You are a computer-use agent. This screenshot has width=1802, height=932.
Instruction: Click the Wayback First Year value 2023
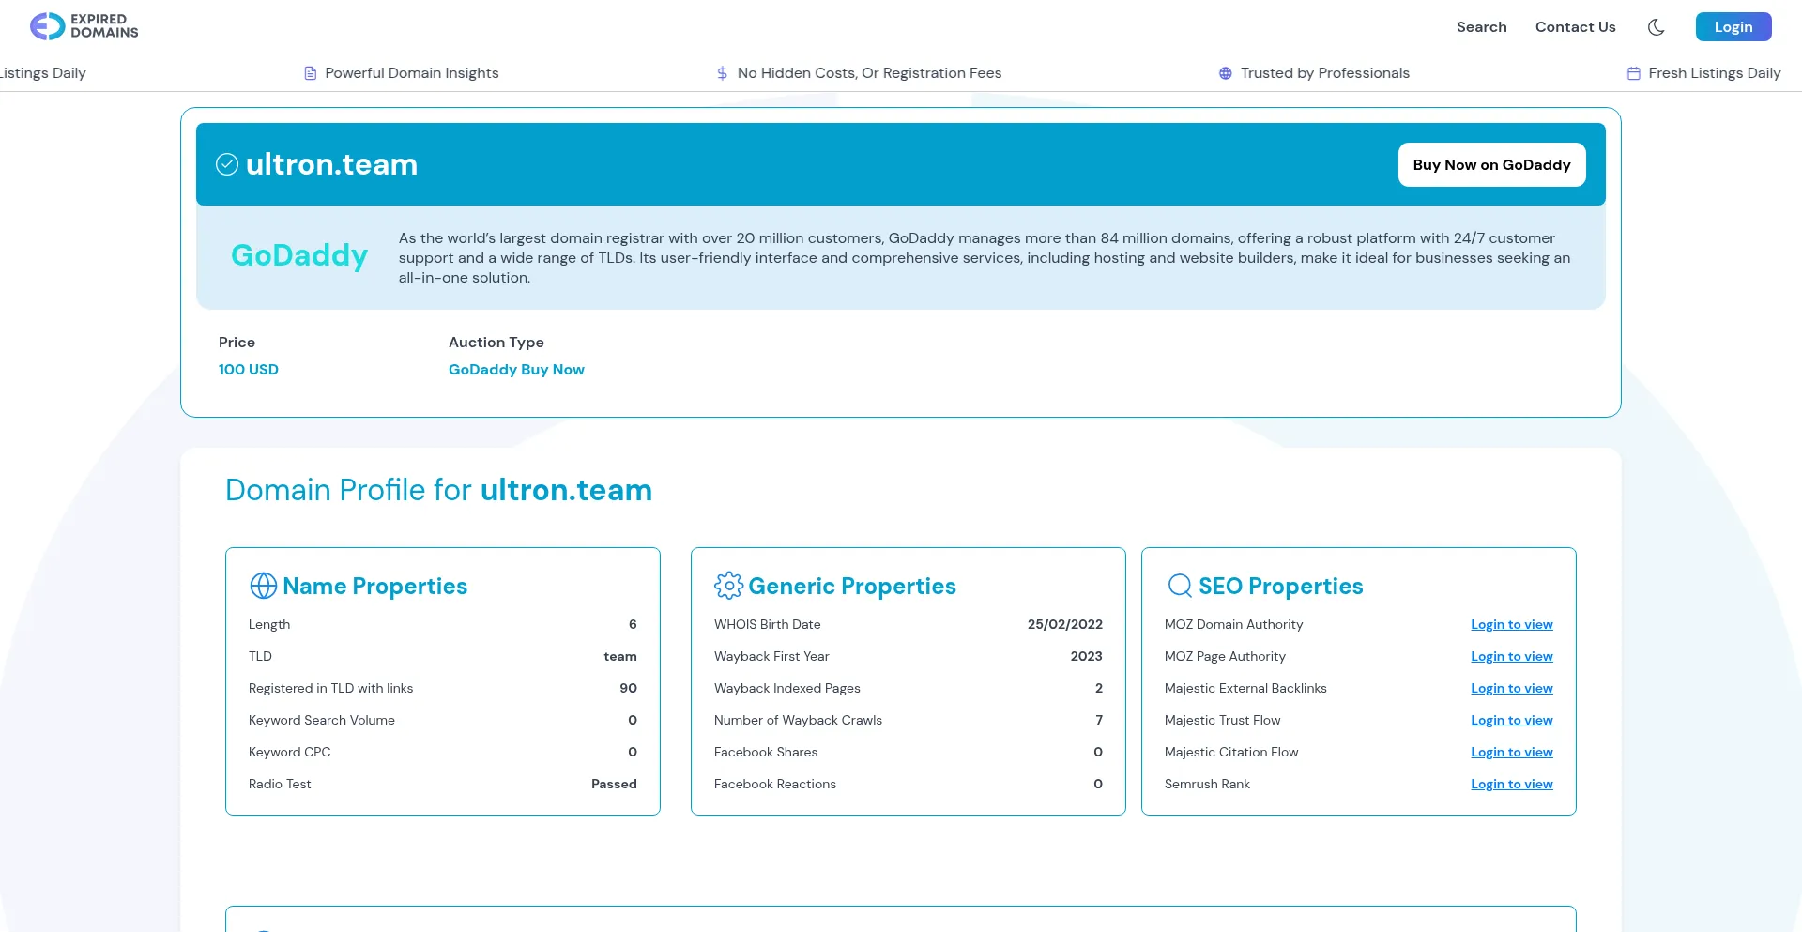(x=1086, y=656)
